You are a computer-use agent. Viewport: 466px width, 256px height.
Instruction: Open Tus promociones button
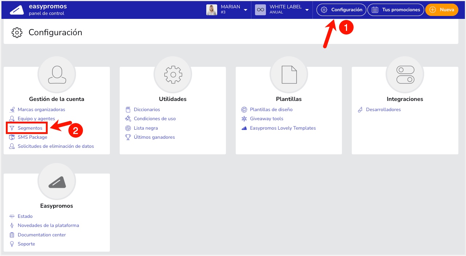[x=396, y=10]
